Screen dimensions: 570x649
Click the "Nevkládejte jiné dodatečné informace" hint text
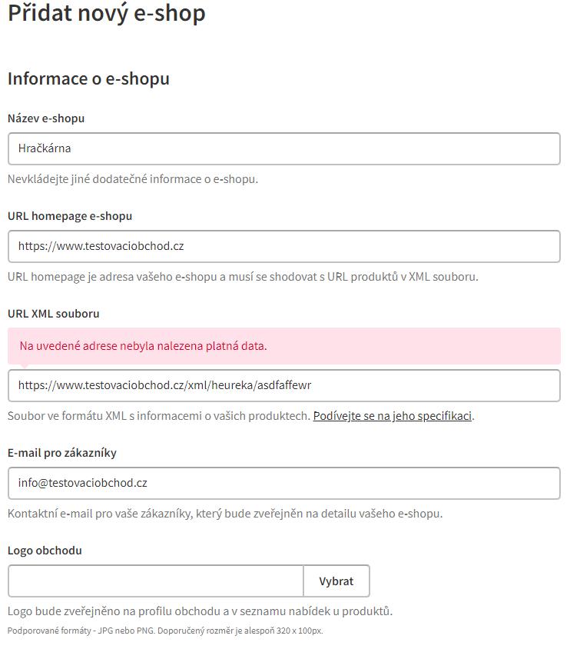click(x=133, y=179)
